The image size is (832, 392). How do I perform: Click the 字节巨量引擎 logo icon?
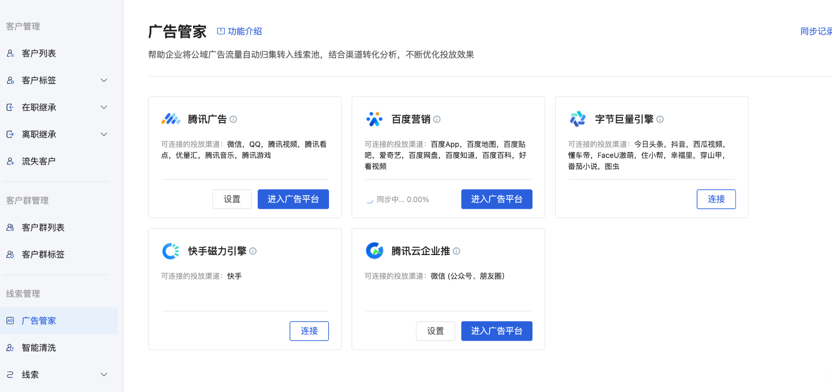click(578, 119)
